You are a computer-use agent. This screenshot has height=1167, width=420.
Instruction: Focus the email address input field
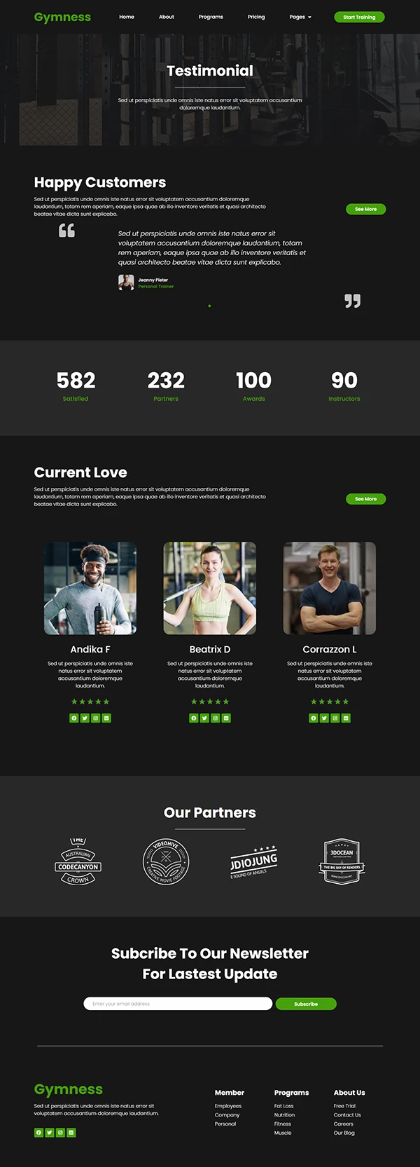click(178, 1004)
